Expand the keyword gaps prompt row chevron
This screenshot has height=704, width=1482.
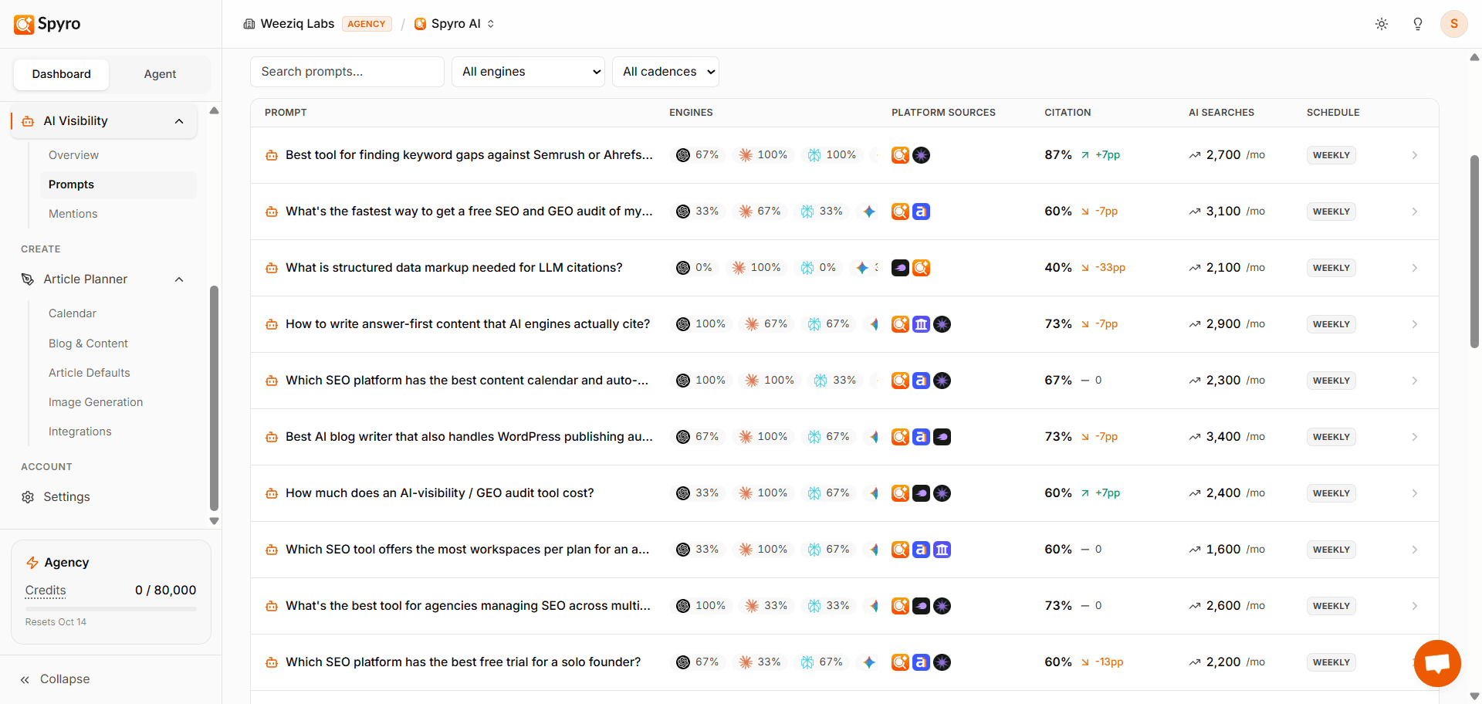1415,155
